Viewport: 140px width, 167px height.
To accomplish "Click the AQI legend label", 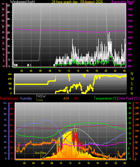I will pyautogui.click(x=66, y=98).
